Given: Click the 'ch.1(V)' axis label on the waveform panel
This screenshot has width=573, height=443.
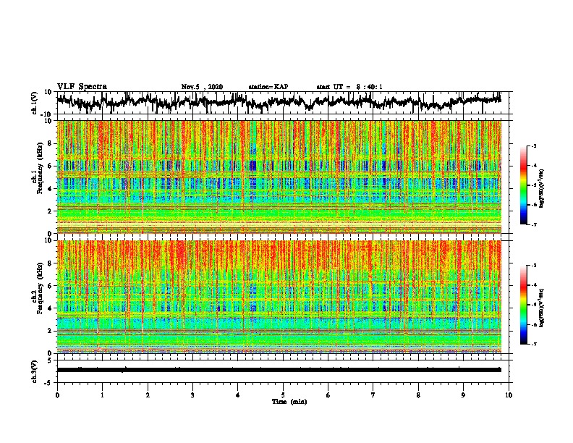Looking at the screenshot, I should pyautogui.click(x=35, y=103).
